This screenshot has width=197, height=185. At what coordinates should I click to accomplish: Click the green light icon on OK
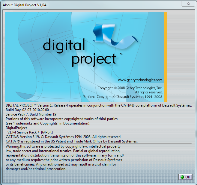(x=182, y=177)
